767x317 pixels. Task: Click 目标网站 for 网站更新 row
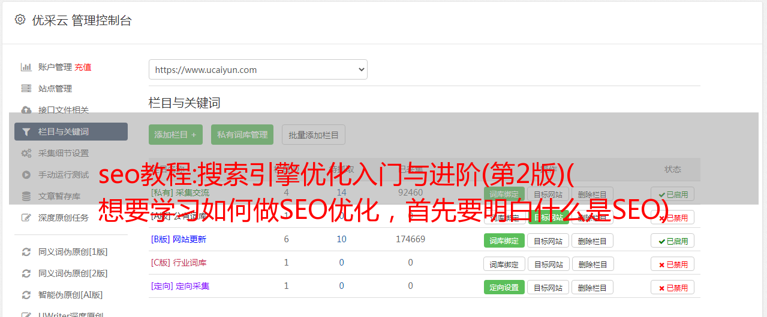549,240
